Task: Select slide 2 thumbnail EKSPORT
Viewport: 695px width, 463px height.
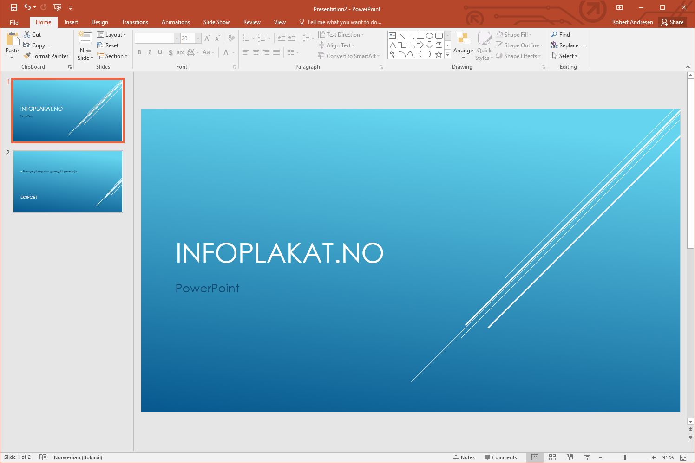Action: pyautogui.click(x=68, y=181)
